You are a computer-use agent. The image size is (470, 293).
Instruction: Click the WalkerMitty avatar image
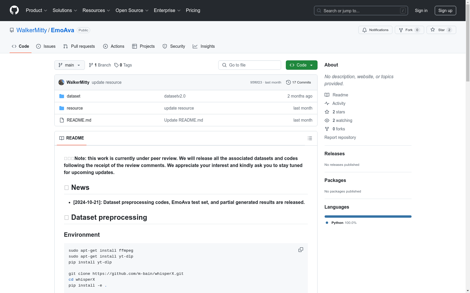(x=61, y=82)
